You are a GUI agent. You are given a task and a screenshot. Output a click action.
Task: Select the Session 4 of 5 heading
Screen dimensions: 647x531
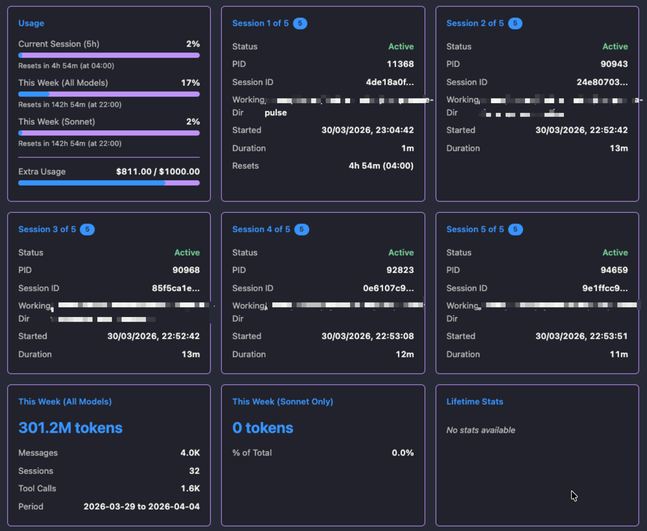click(x=261, y=229)
